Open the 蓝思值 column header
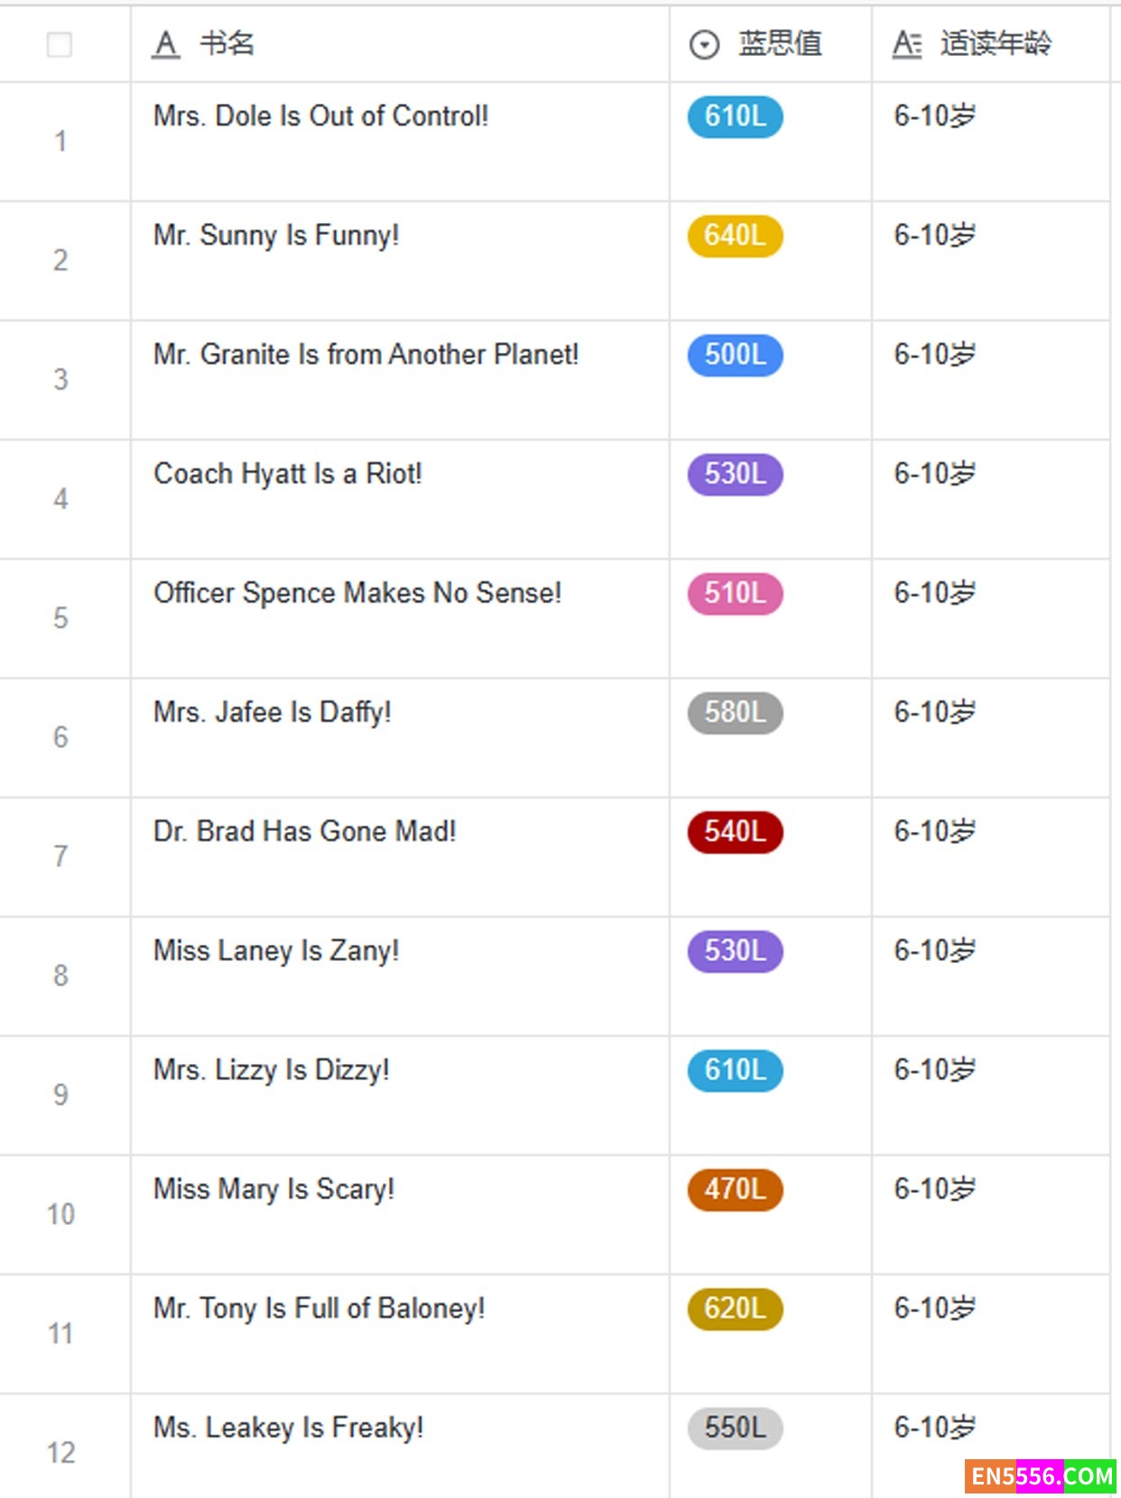 pos(780,43)
